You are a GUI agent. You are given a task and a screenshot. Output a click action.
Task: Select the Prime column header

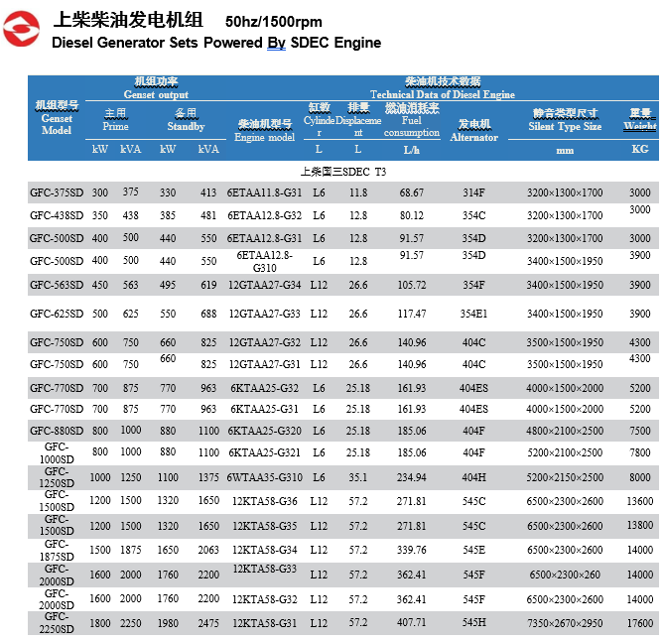115,120
